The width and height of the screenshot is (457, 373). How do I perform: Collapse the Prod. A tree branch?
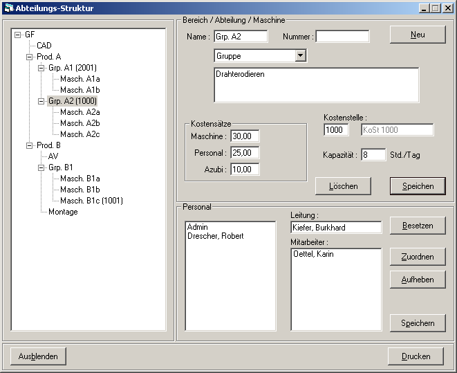30,57
